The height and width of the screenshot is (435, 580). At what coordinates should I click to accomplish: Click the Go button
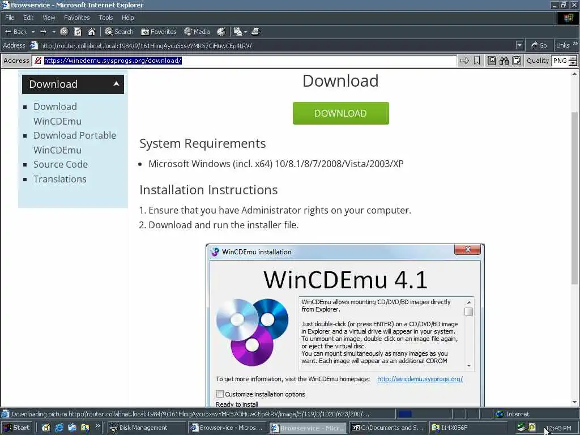coord(539,45)
